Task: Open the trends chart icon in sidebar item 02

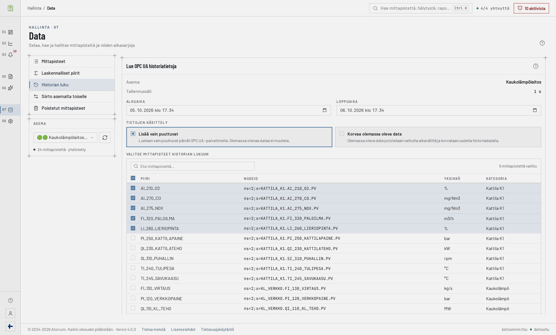Action: [x=10, y=43]
